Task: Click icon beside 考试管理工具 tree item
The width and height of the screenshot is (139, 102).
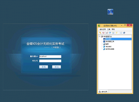Action: tap(104, 41)
